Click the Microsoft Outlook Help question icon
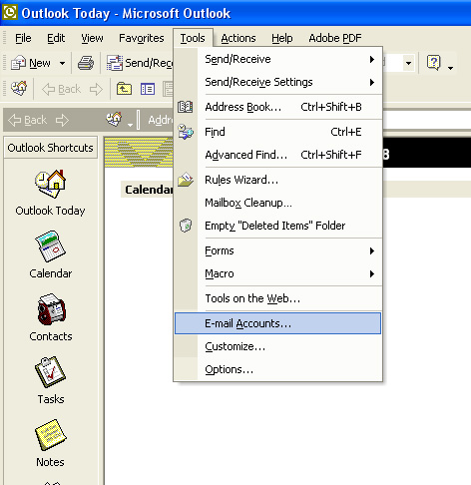 434,63
